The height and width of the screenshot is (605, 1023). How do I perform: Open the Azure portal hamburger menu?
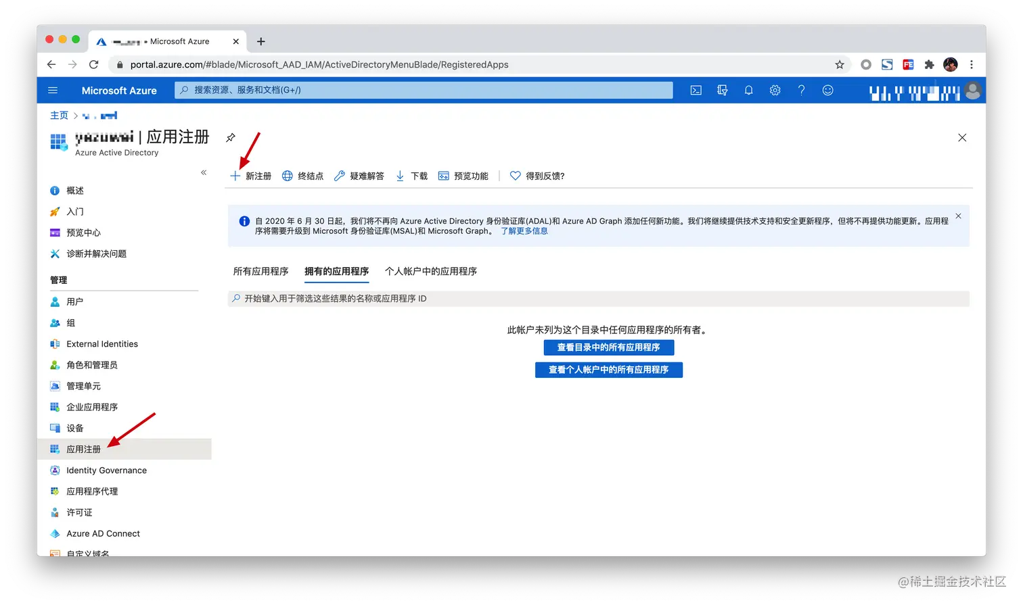(53, 90)
